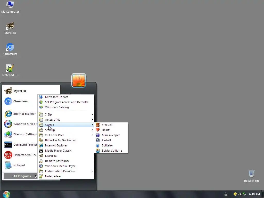Expand the Embarcadero Dev-C++ programs submenu arrow

92,171
